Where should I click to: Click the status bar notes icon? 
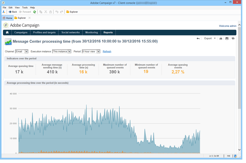point(236,156)
